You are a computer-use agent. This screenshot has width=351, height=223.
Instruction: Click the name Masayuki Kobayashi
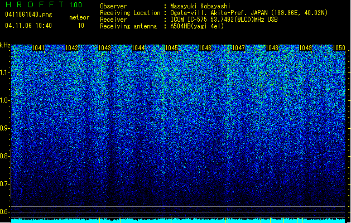[x=200, y=6]
